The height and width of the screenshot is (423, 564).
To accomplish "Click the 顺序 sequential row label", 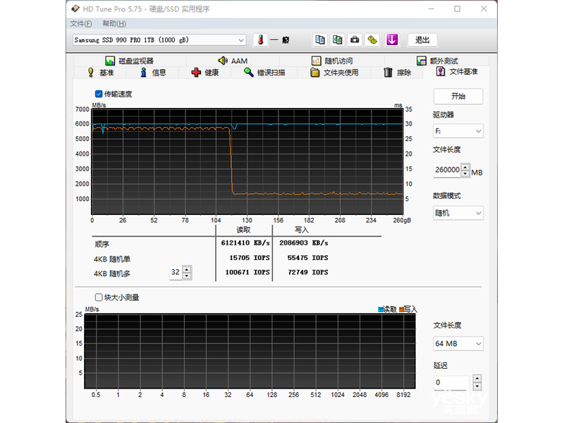I will (102, 244).
